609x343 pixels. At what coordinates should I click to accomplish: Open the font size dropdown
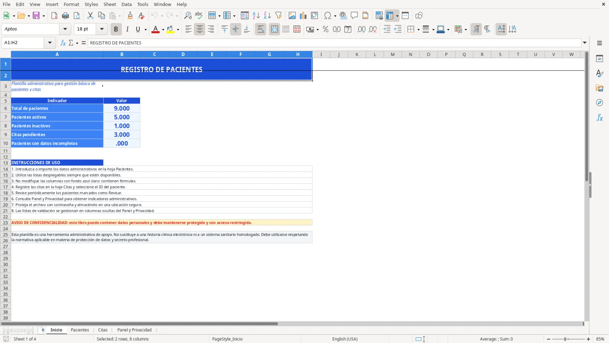tap(102, 29)
